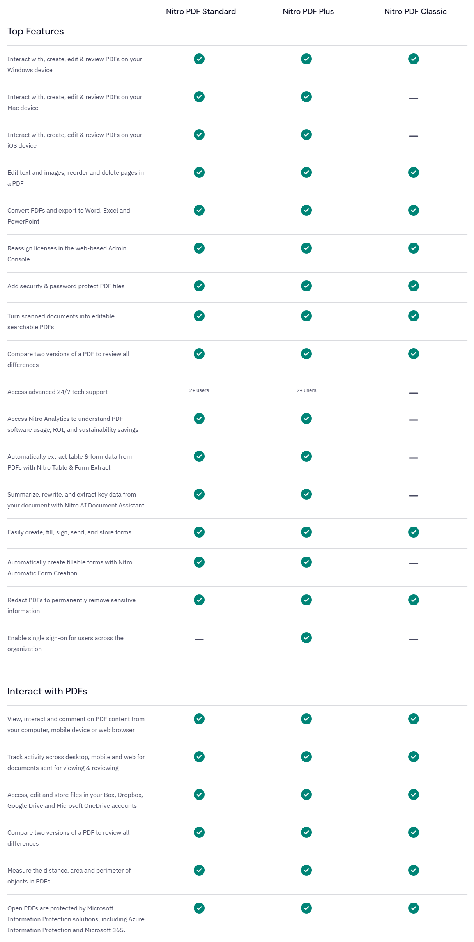The width and height of the screenshot is (474, 942).
Task: Click Classic dash for Automatic Form Creation row
Action: (x=414, y=564)
